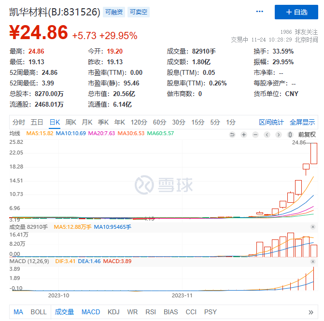Switch to the 60分 interval tab
324x321 pixels.
point(159,122)
